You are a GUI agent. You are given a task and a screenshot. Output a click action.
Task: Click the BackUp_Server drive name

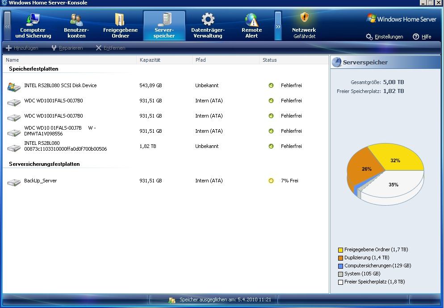41,181
